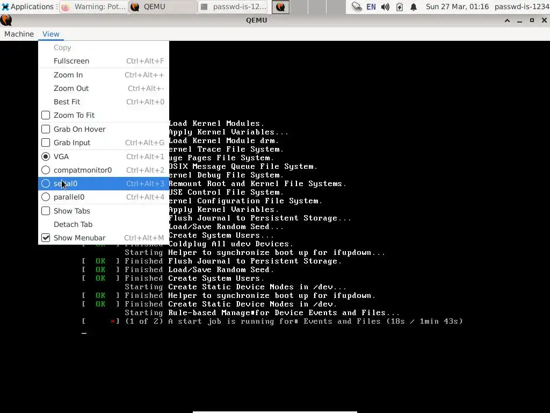Close the QEMU window
The height and width of the screenshot is (413, 550).
click(x=544, y=20)
